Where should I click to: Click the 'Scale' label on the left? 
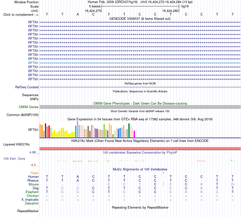(x=34, y=6)
